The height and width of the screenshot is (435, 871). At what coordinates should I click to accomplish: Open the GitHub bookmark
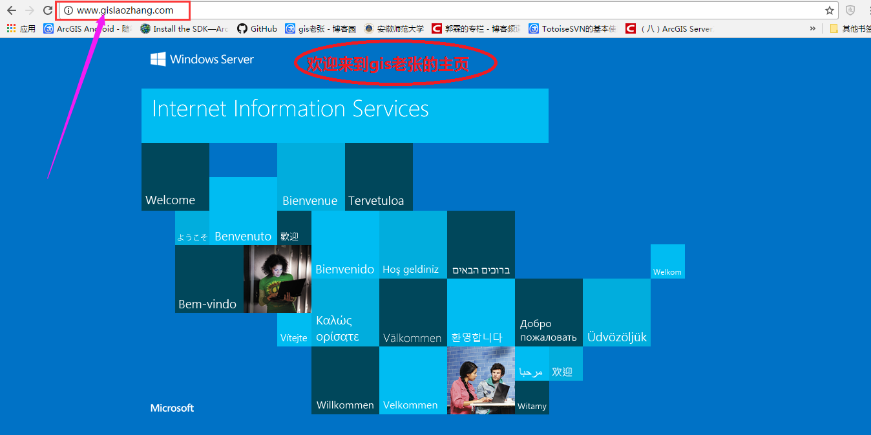coord(257,28)
